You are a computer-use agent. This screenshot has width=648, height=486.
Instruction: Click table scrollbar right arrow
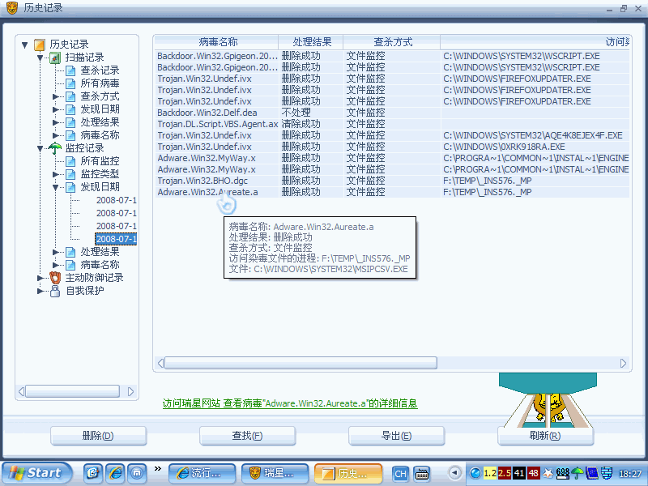(x=623, y=363)
